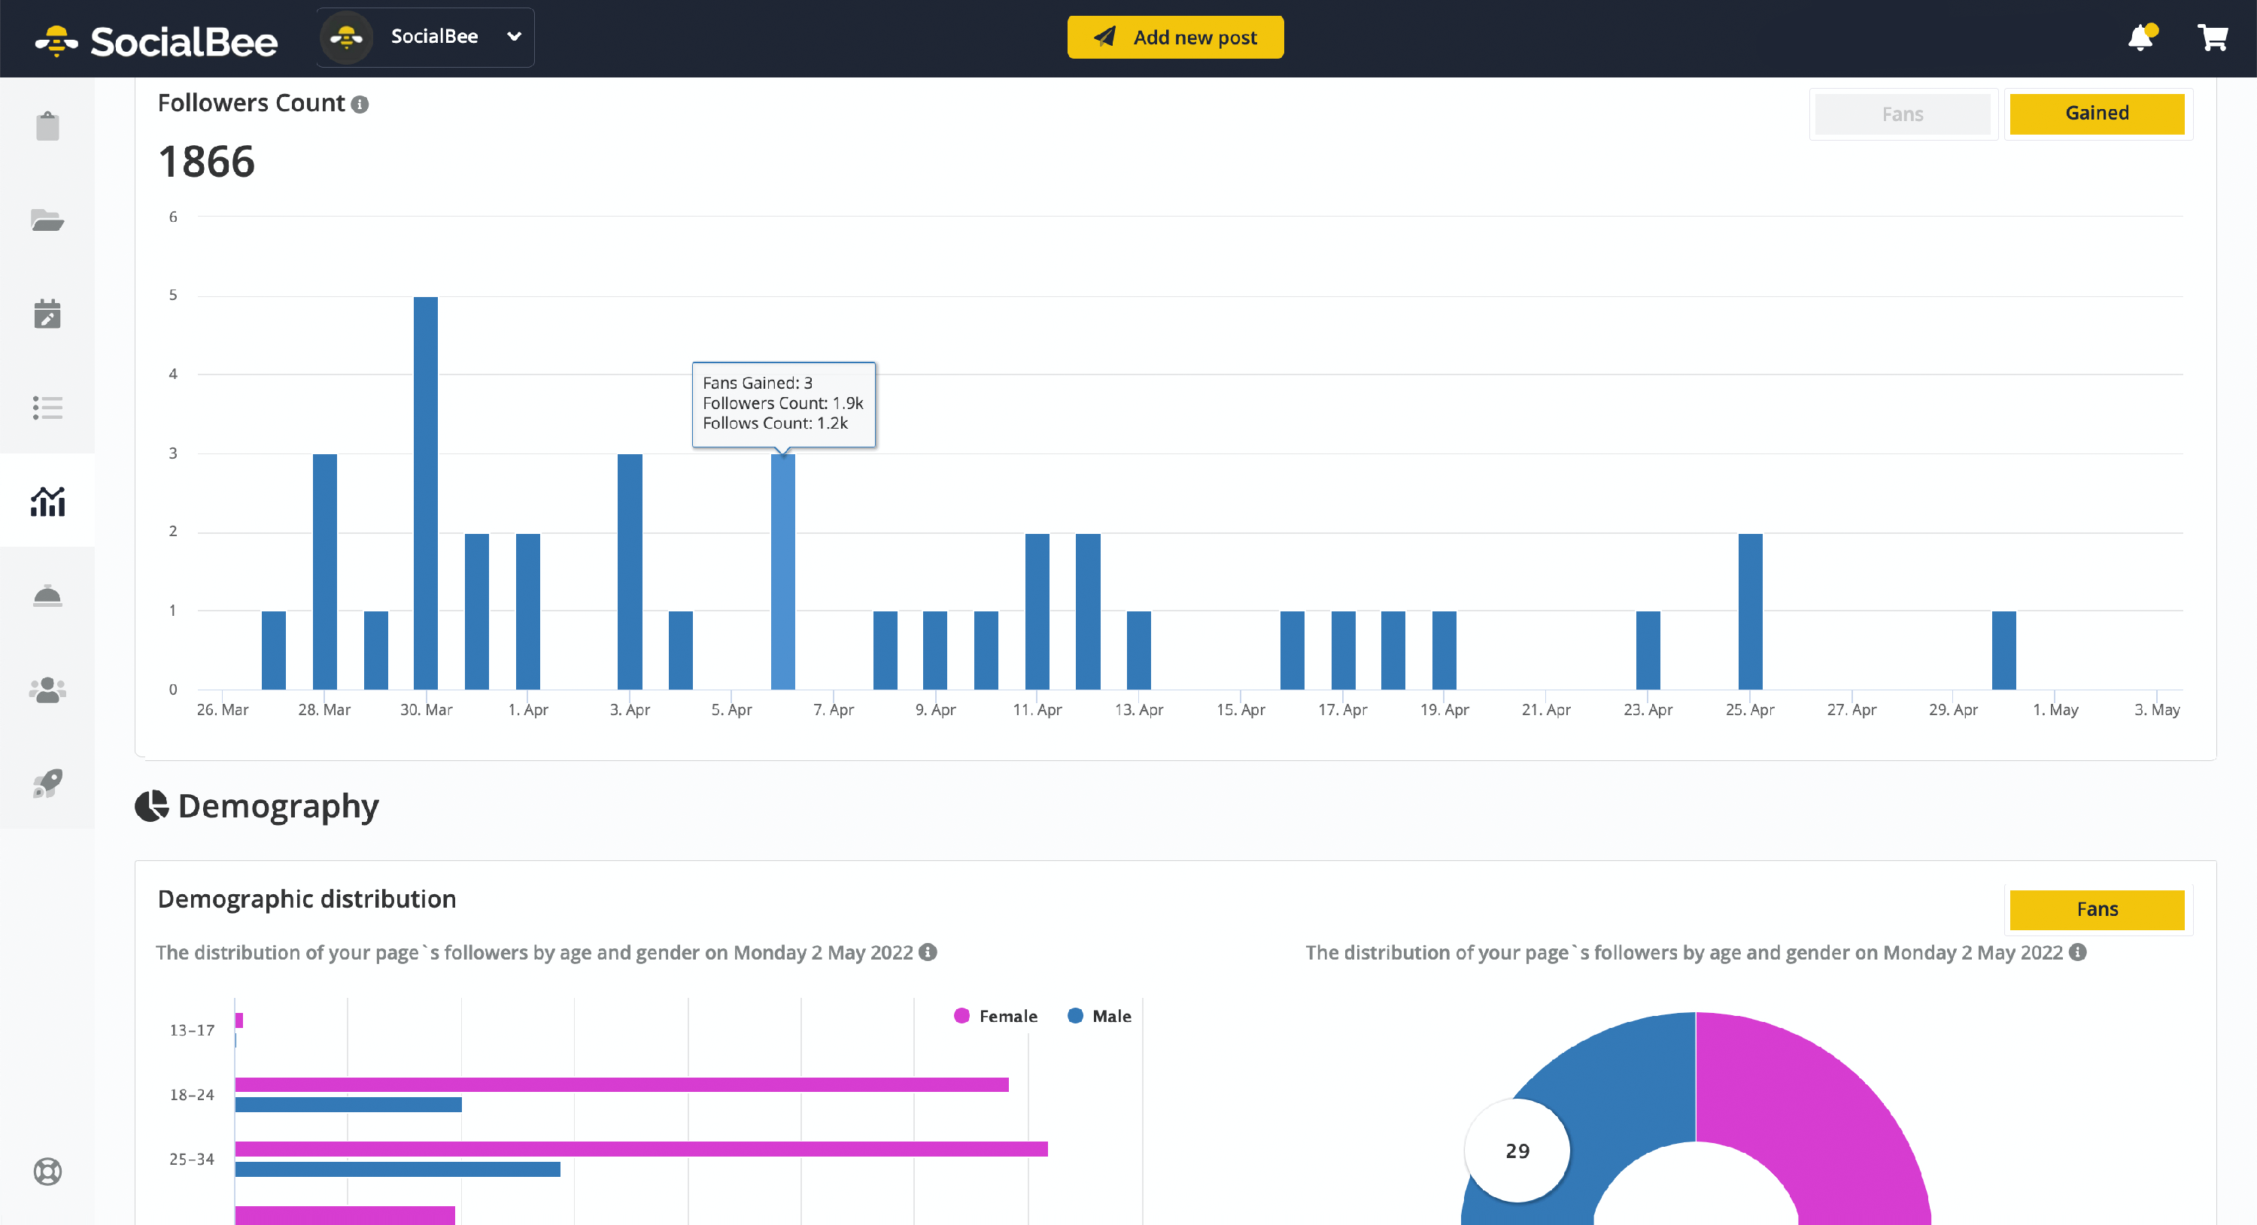
Task: Click the 12. Apr bar in chart
Action: 1088,611
